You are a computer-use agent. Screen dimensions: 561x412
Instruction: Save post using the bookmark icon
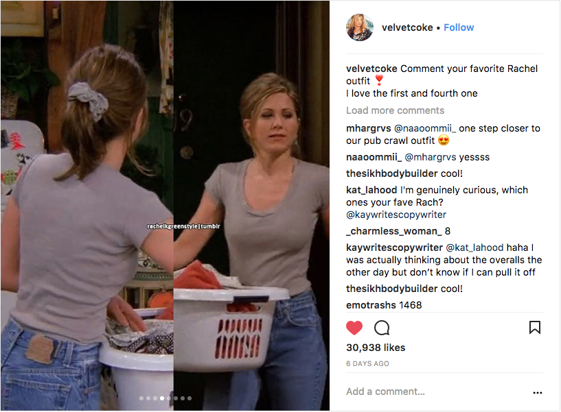tap(534, 327)
